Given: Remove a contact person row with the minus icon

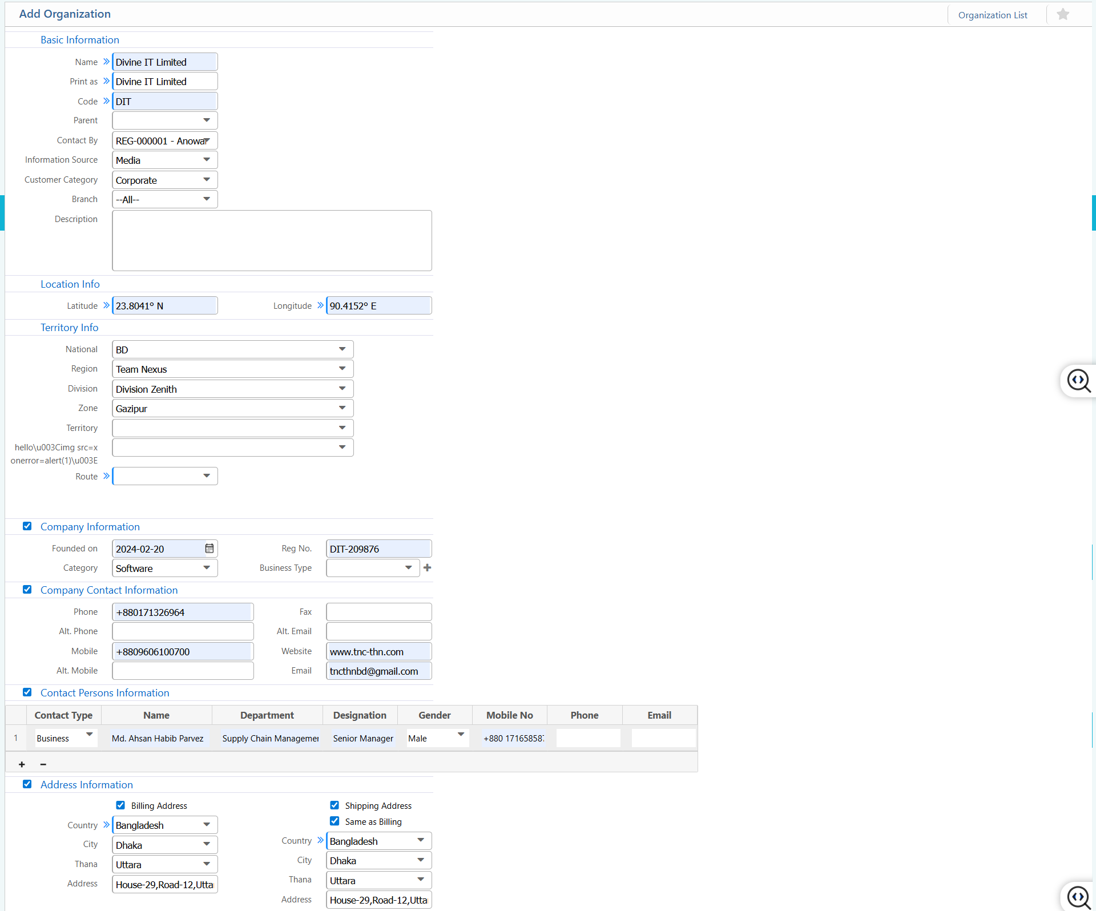Looking at the screenshot, I should (43, 764).
